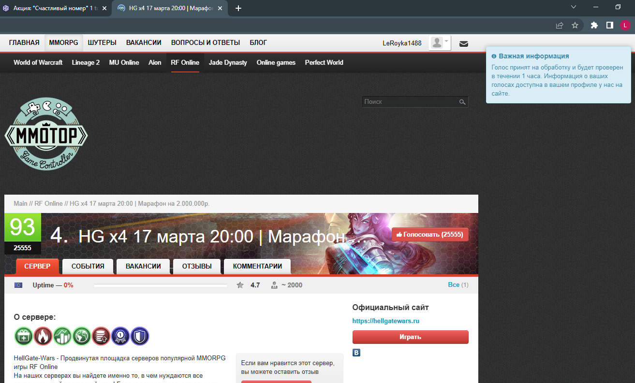635x383 pixels.
Task: Open БЛОГ menu item
Action: (258, 43)
